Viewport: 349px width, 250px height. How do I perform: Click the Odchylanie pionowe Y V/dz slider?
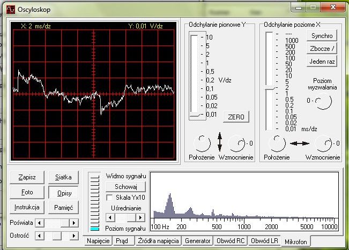(194, 113)
